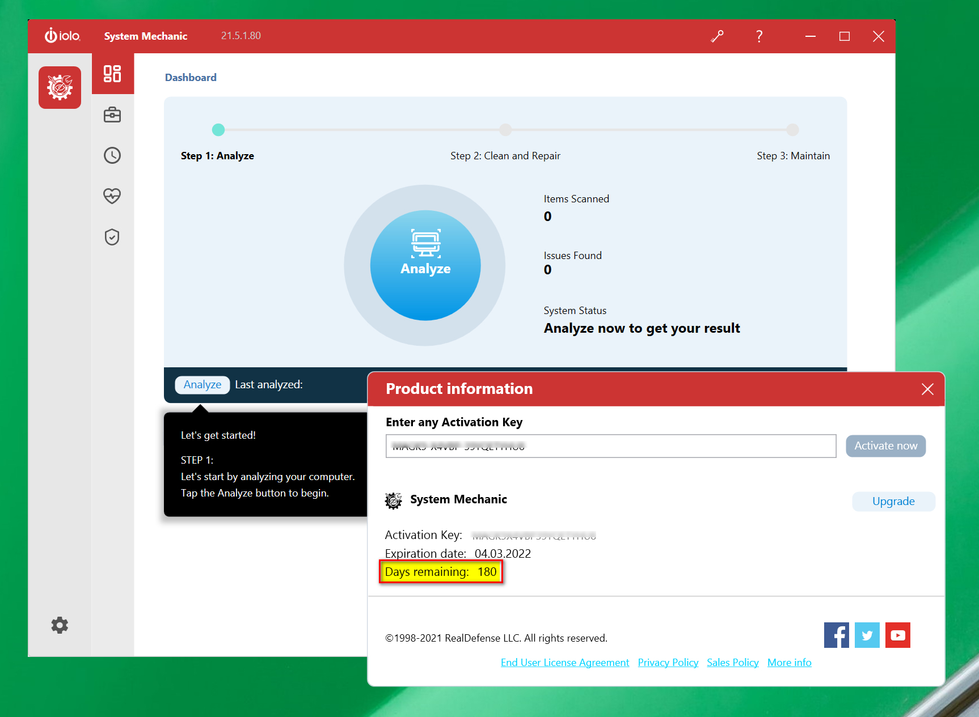Click the key activation icon in title bar
979x717 pixels.
[717, 36]
